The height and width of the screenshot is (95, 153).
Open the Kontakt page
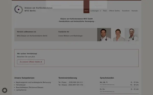pos(134,11)
